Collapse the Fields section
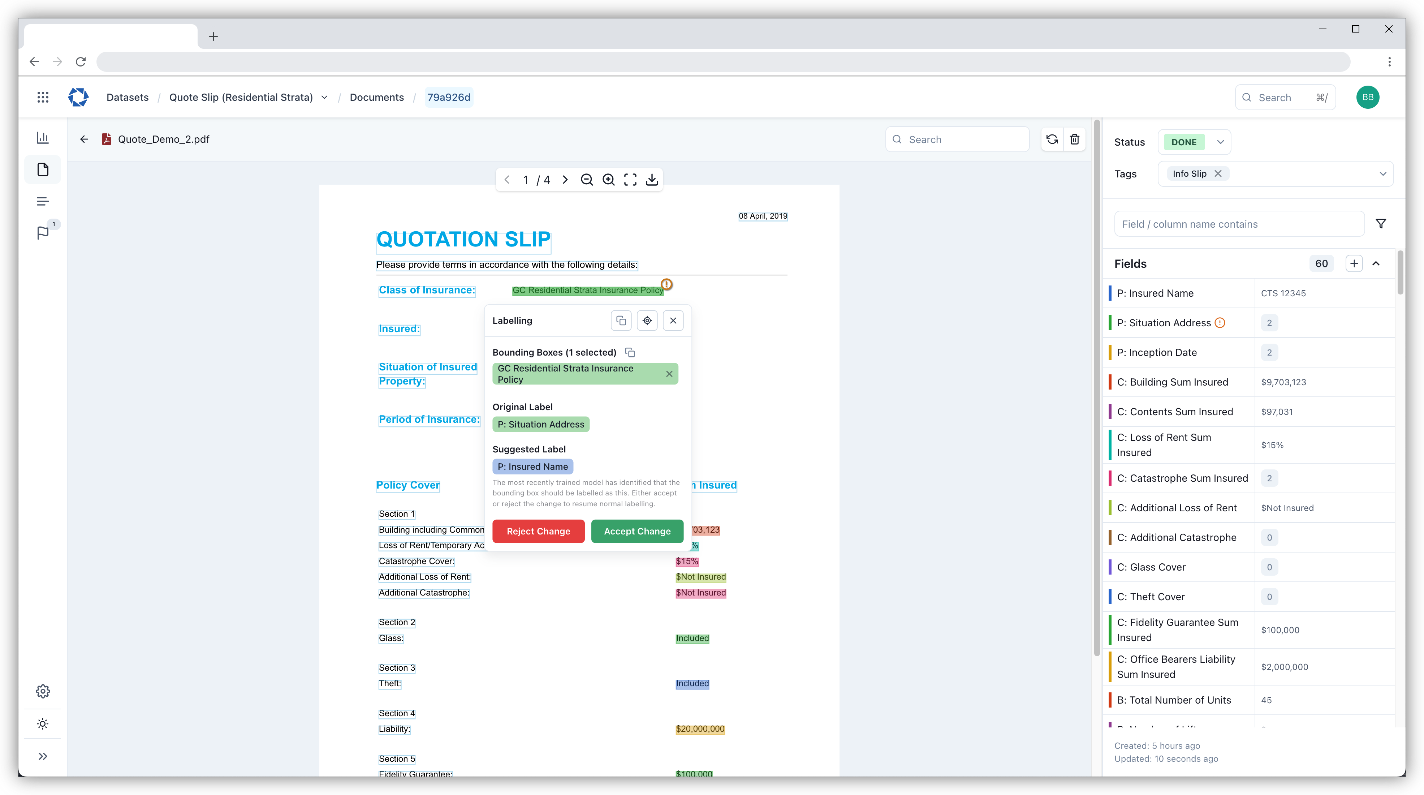 (x=1376, y=264)
